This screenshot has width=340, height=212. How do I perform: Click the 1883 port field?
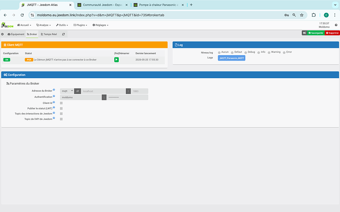(139, 91)
